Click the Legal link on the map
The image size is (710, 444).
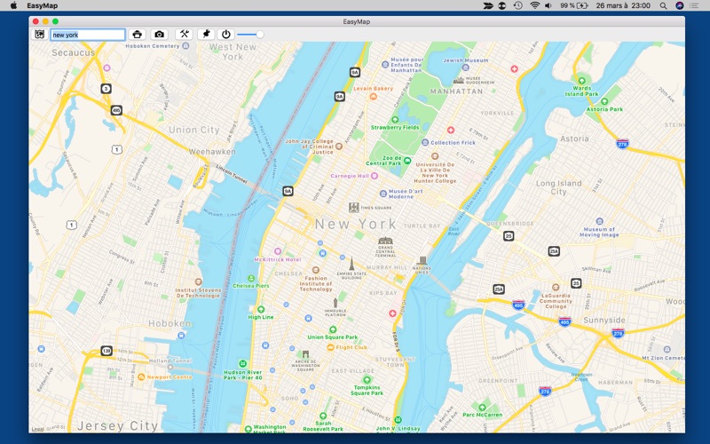pyautogui.click(x=36, y=429)
